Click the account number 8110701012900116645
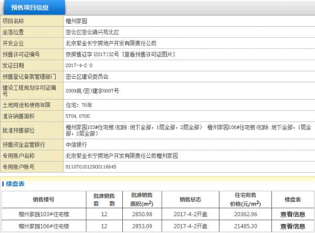 91,166
